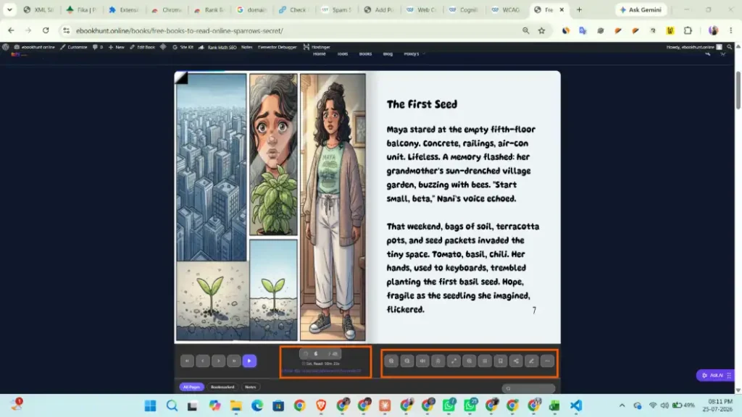The width and height of the screenshot is (742, 417).
Task: Bookmark this page with the star icon
Action: click(x=541, y=30)
